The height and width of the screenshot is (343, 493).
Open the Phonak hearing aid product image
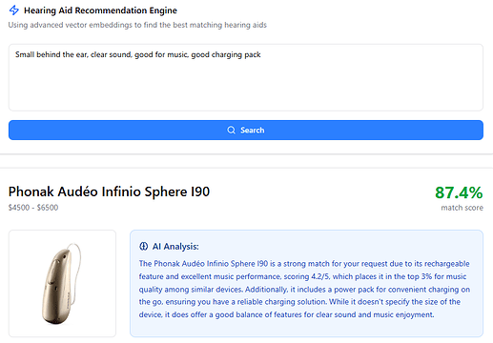[62, 283]
